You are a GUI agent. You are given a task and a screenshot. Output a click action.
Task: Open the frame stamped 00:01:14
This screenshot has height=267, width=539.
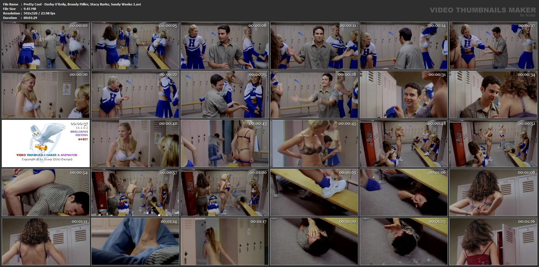135,241
